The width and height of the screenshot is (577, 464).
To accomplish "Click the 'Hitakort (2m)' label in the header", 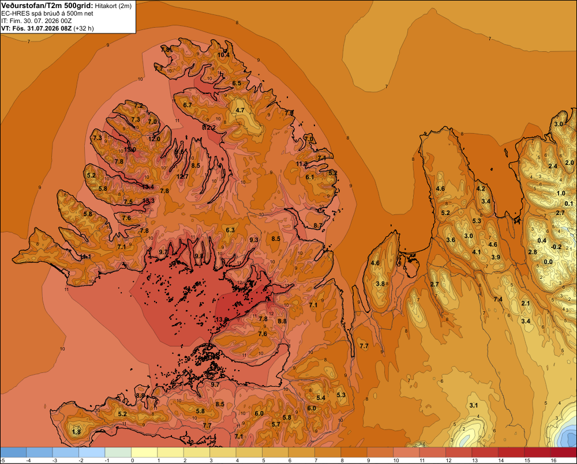I will coord(113,6).
